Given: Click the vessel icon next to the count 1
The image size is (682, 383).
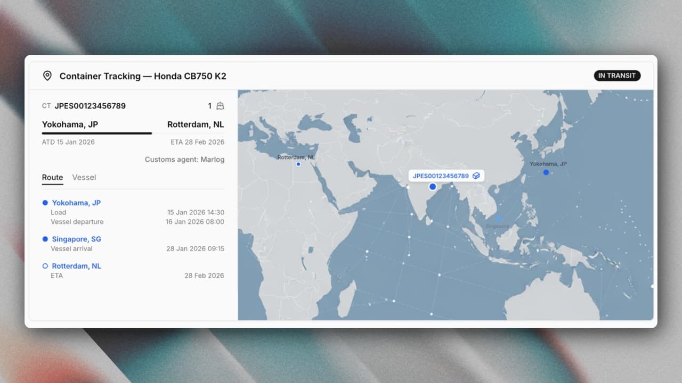Looking at the screenshot, I should pyautogui.click(x=220, y=106).
